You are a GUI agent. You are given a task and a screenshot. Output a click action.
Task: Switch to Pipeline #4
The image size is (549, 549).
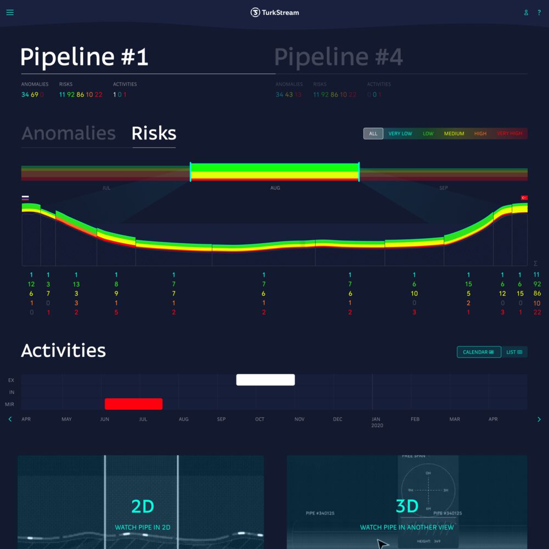pyautogui.click(x=338, y=57)
